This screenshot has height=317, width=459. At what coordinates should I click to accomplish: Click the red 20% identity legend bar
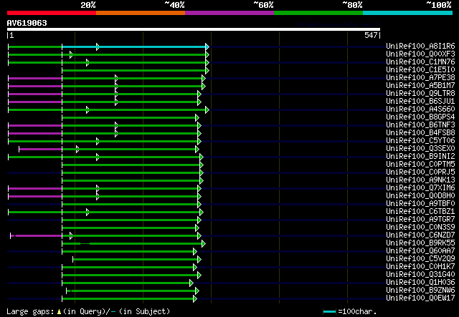pos(52,13)
